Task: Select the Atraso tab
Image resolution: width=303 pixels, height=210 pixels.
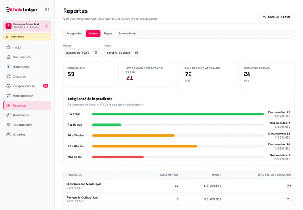Action: coord(93,34)
